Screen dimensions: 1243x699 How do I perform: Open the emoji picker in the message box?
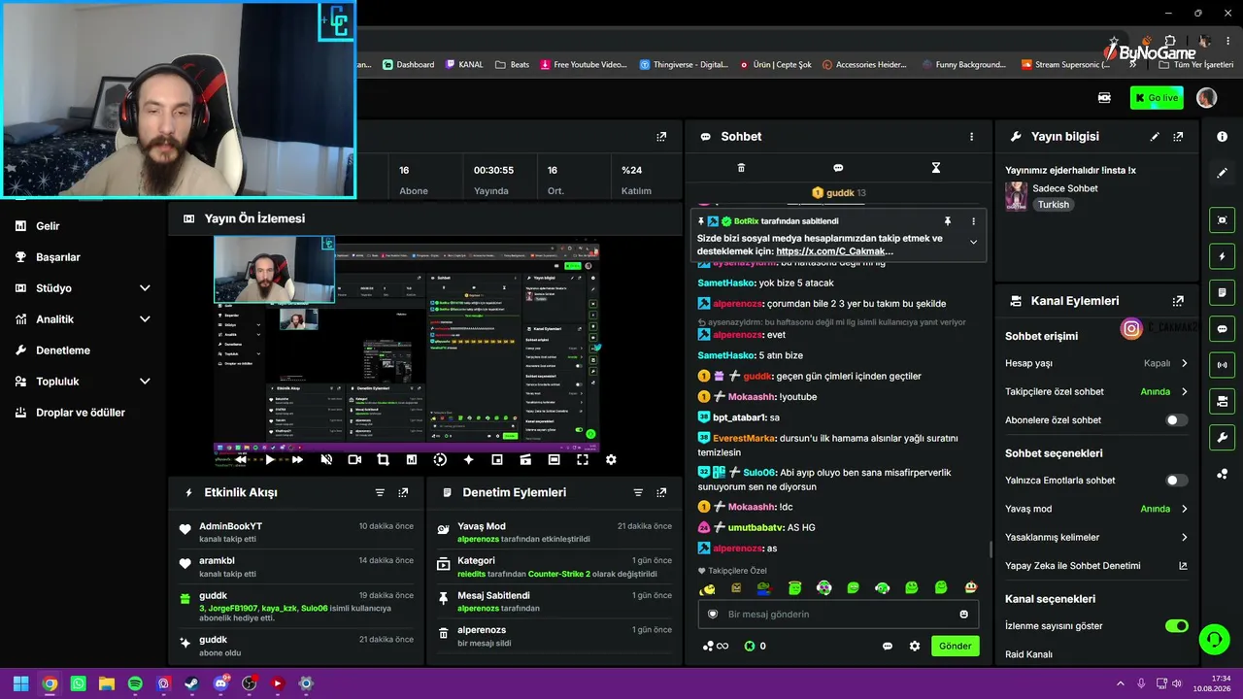(x=963, y=615)
